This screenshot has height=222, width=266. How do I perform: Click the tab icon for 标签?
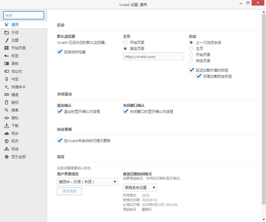pyautogui.click(x=6, y=56)
